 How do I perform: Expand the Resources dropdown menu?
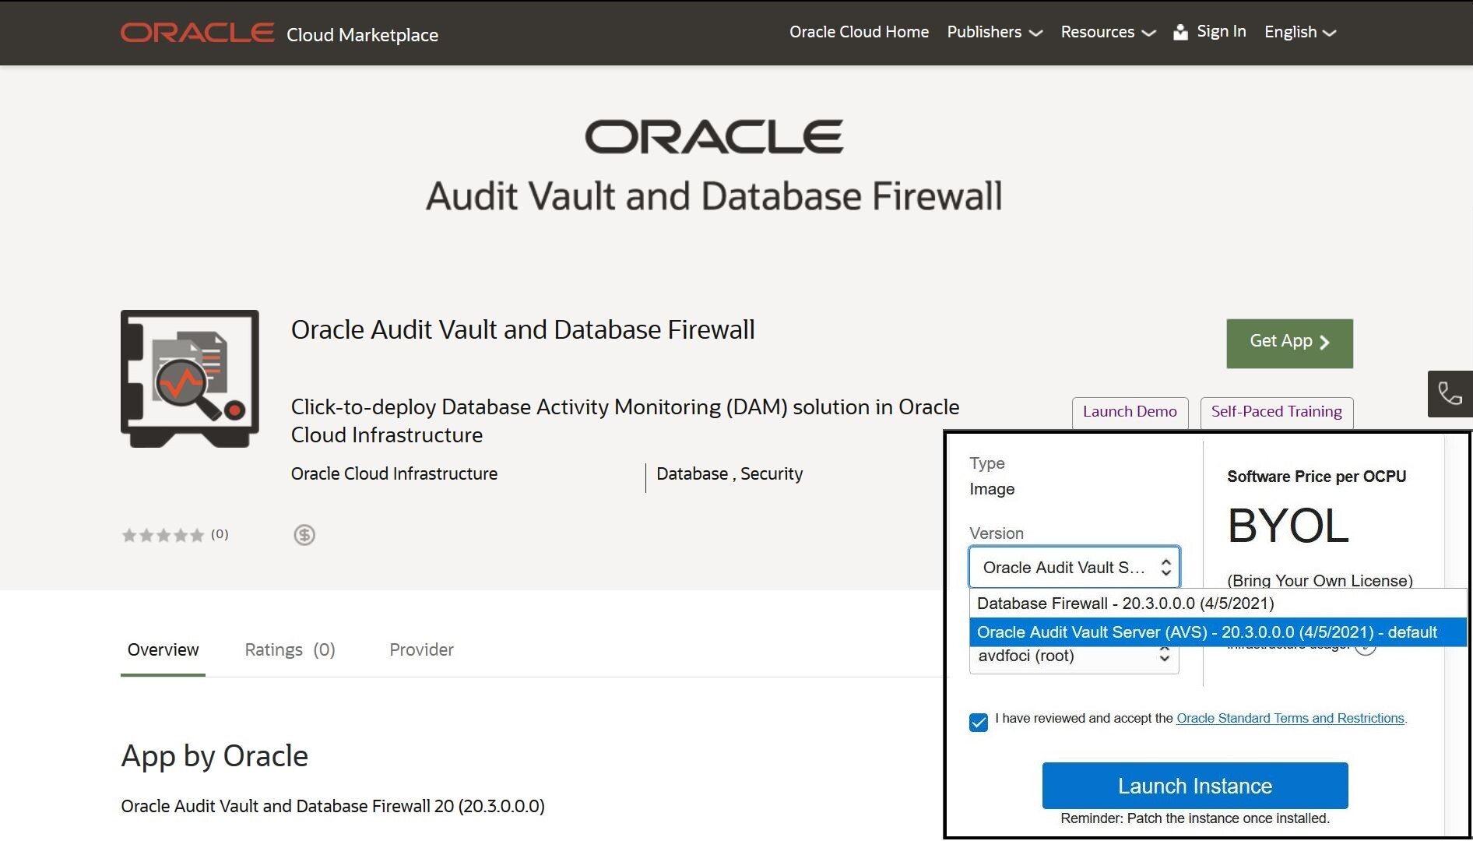pos(1107,32)
